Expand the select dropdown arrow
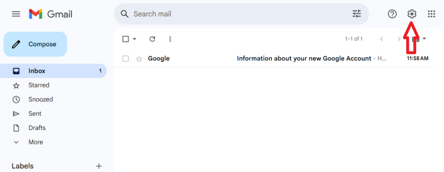The width and height of the screenshot is (444, 172). coord(135,39)
